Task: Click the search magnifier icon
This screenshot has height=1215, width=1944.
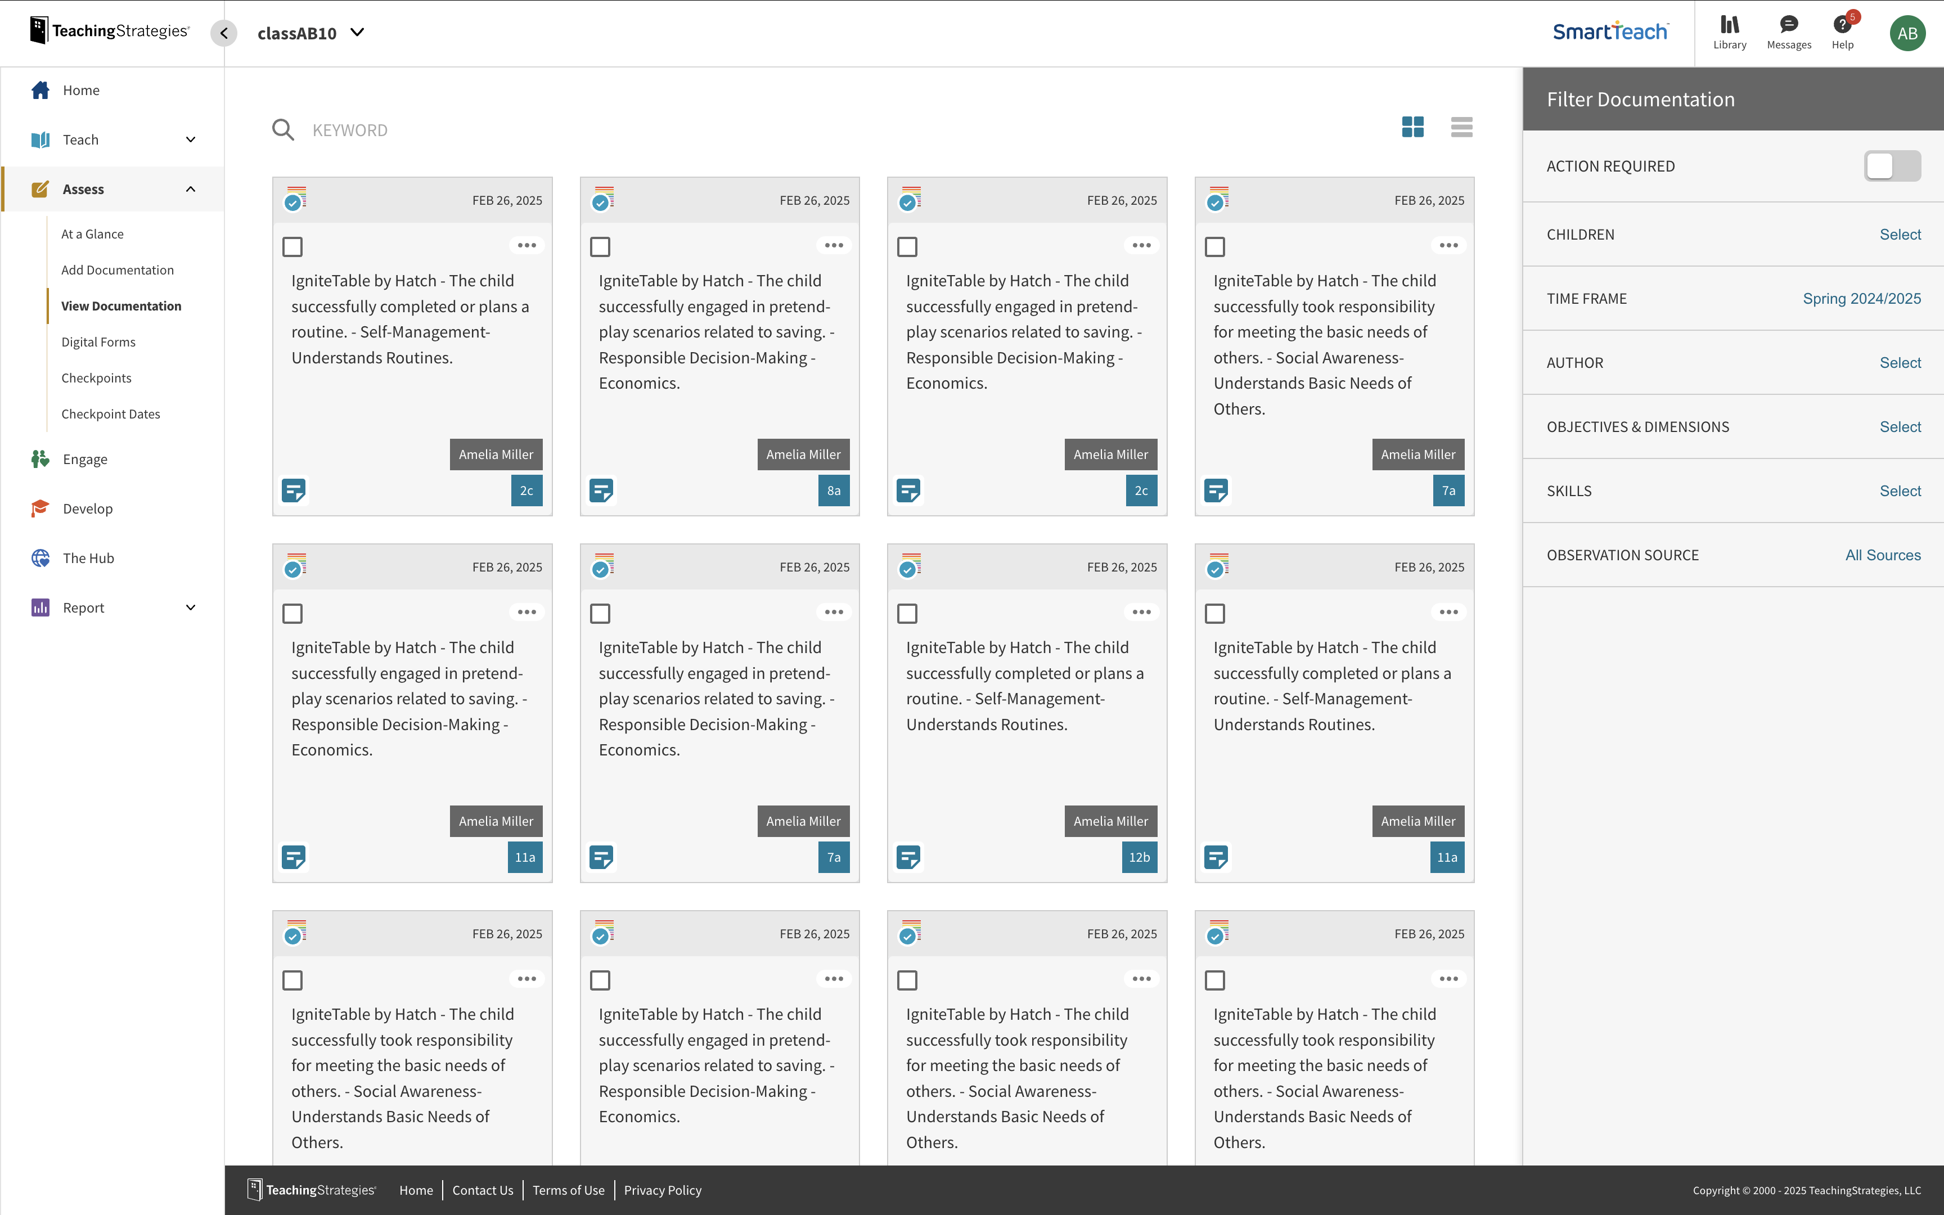Action: (x=283, y=129)
